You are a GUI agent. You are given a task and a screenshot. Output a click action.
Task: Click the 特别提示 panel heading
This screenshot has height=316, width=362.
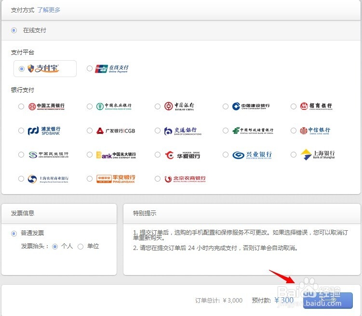point(145,213)
